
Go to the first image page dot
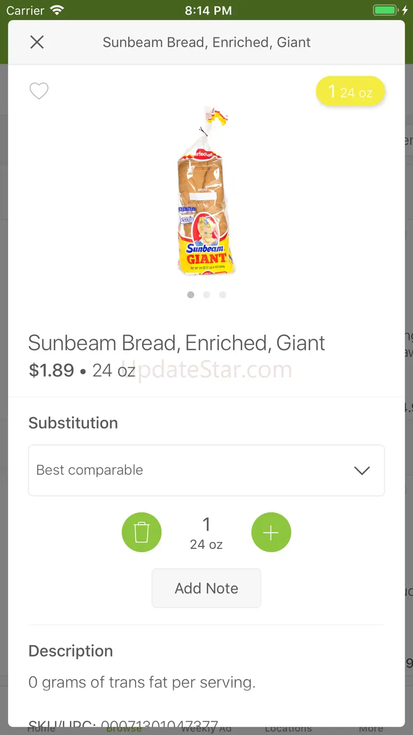191,295
